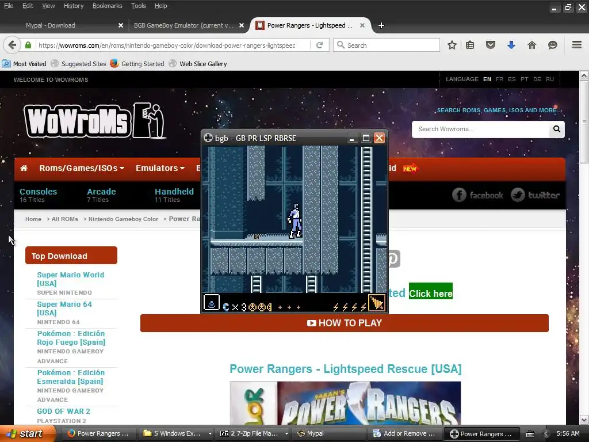The height and width of the screenshot is (442, 589).
Task: Select the Power Rangers - Lightspeed tab
Action: [x=310, y=25]
